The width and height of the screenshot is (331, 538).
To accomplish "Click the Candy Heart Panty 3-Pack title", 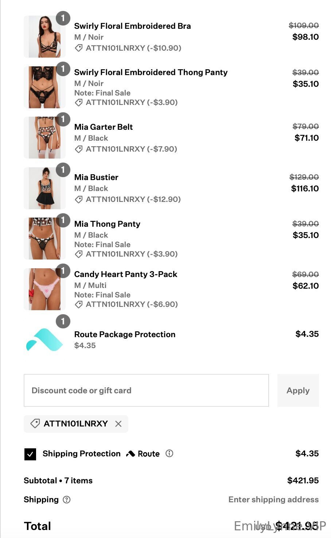I will point(126,274).
